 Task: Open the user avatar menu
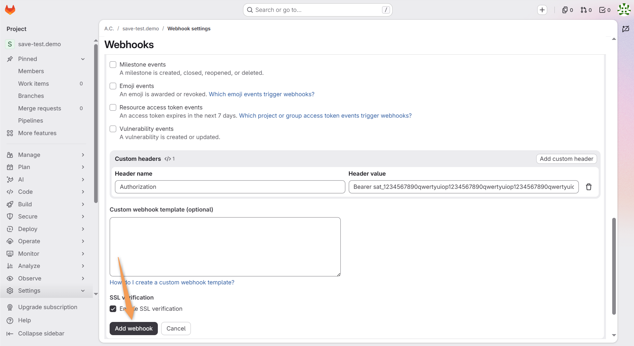point(624,10)
